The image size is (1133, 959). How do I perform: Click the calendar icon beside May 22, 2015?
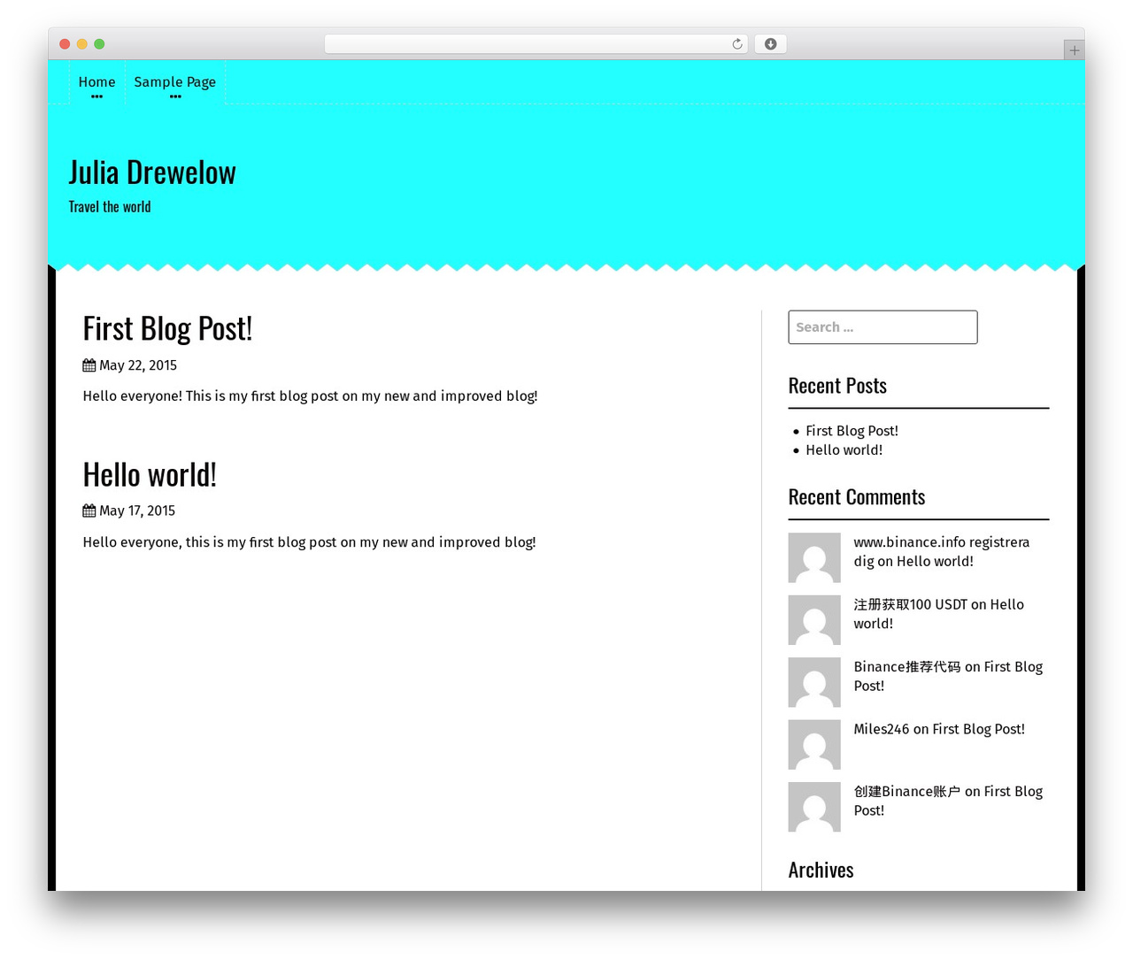coord(89,365)
